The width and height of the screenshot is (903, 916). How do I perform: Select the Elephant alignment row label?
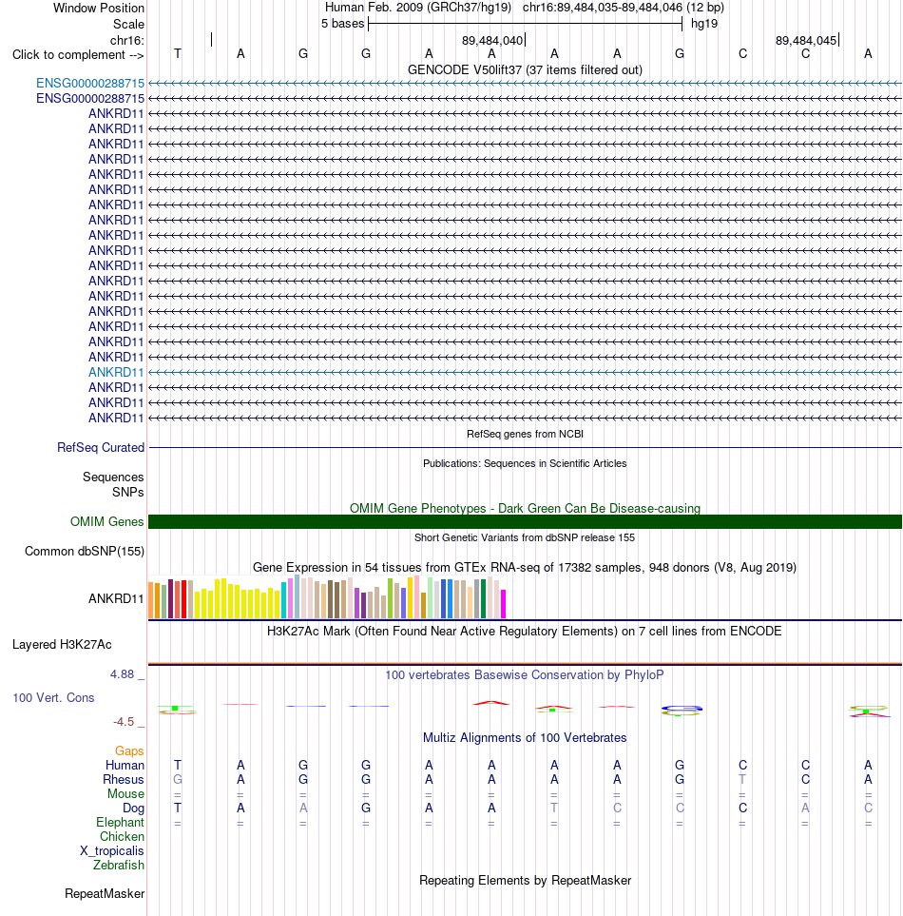tap(120, 823)
